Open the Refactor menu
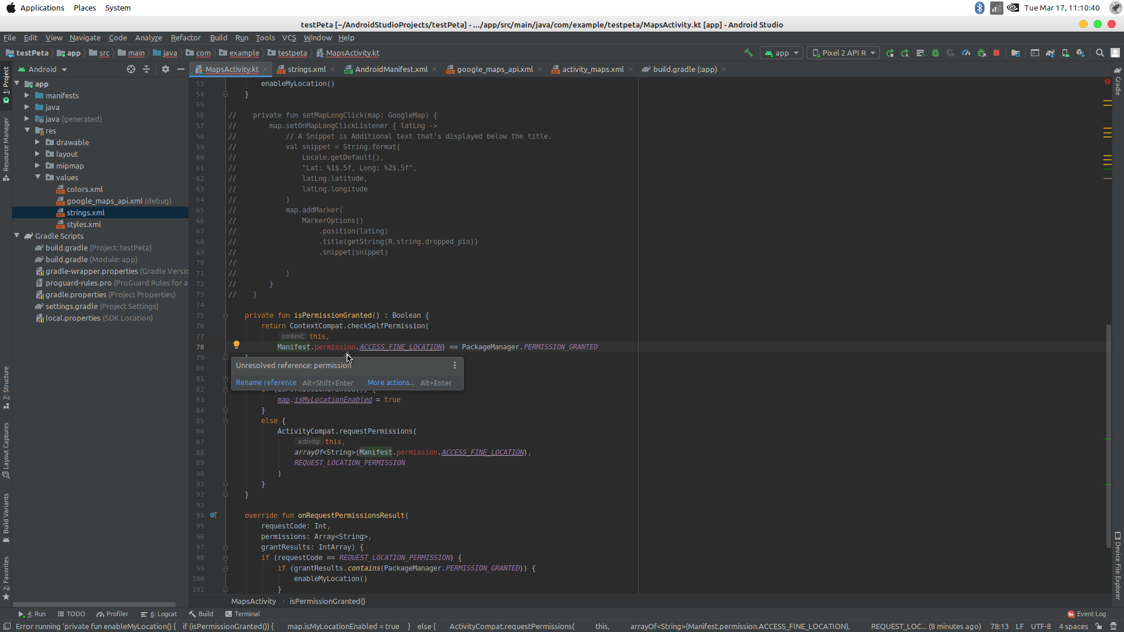1124x632 pixels. [186, 37]
